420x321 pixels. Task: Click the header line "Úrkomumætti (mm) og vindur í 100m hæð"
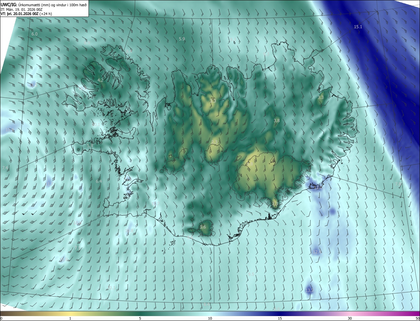[52, 5]
